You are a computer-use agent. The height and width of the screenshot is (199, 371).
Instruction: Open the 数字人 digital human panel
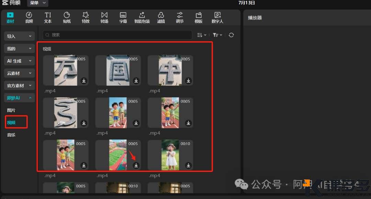(x=217, y=17)
